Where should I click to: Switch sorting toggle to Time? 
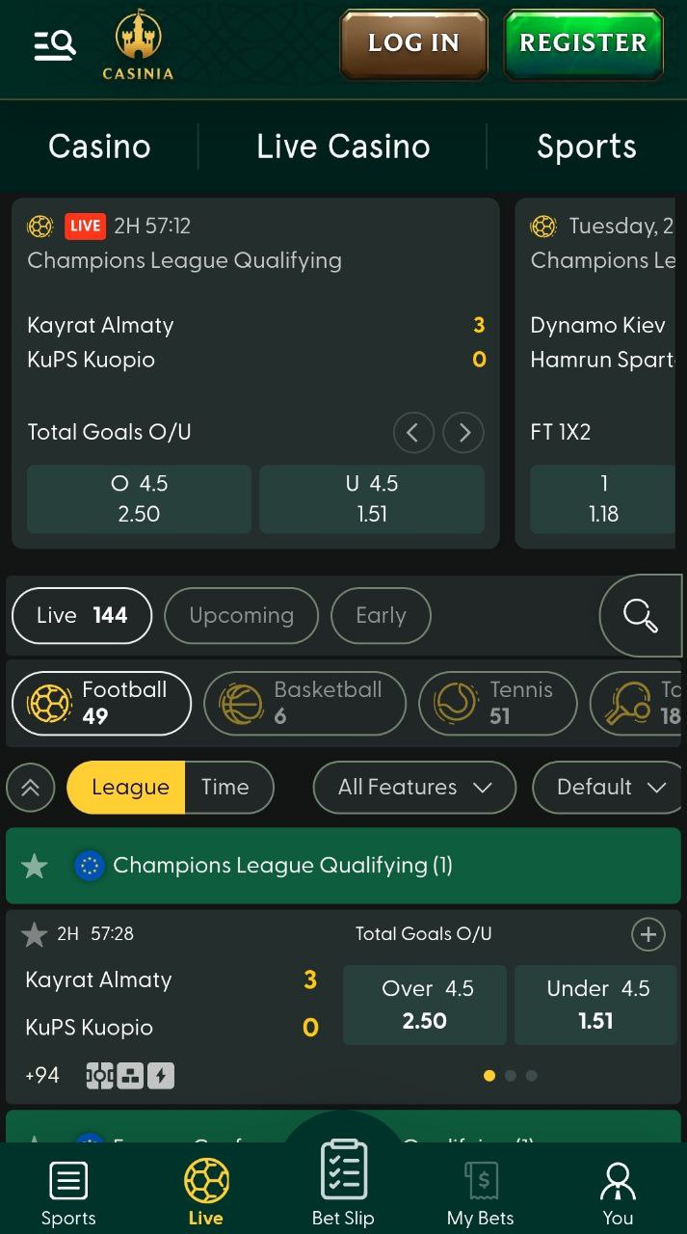pos(225,787)
